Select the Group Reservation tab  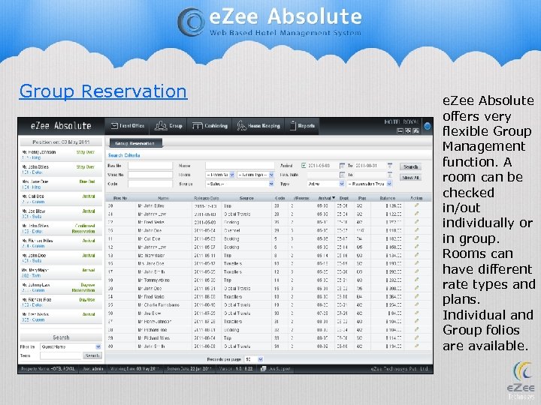(135, 143)
